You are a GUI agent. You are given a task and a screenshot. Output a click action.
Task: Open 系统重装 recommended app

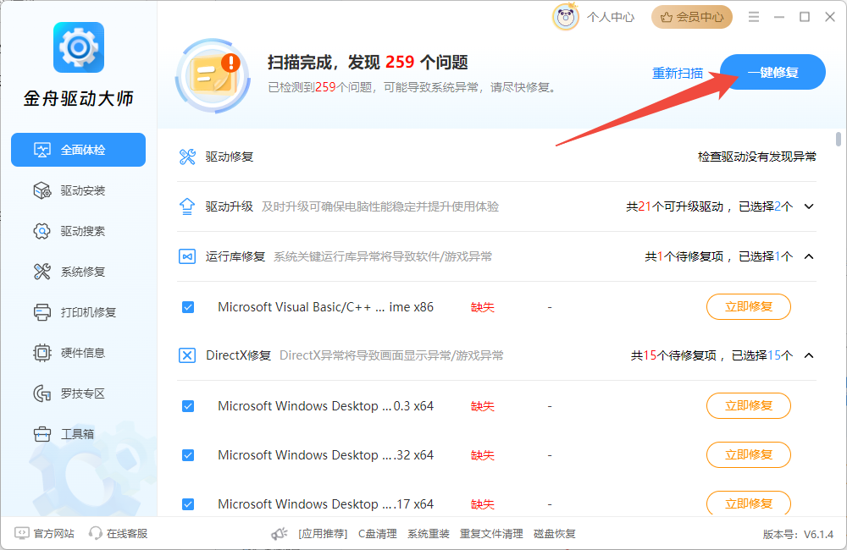429,534
